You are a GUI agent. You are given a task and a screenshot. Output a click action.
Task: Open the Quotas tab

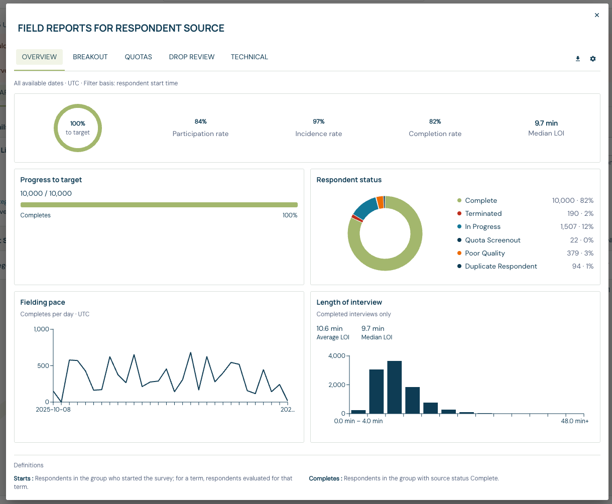click(139, 57)
